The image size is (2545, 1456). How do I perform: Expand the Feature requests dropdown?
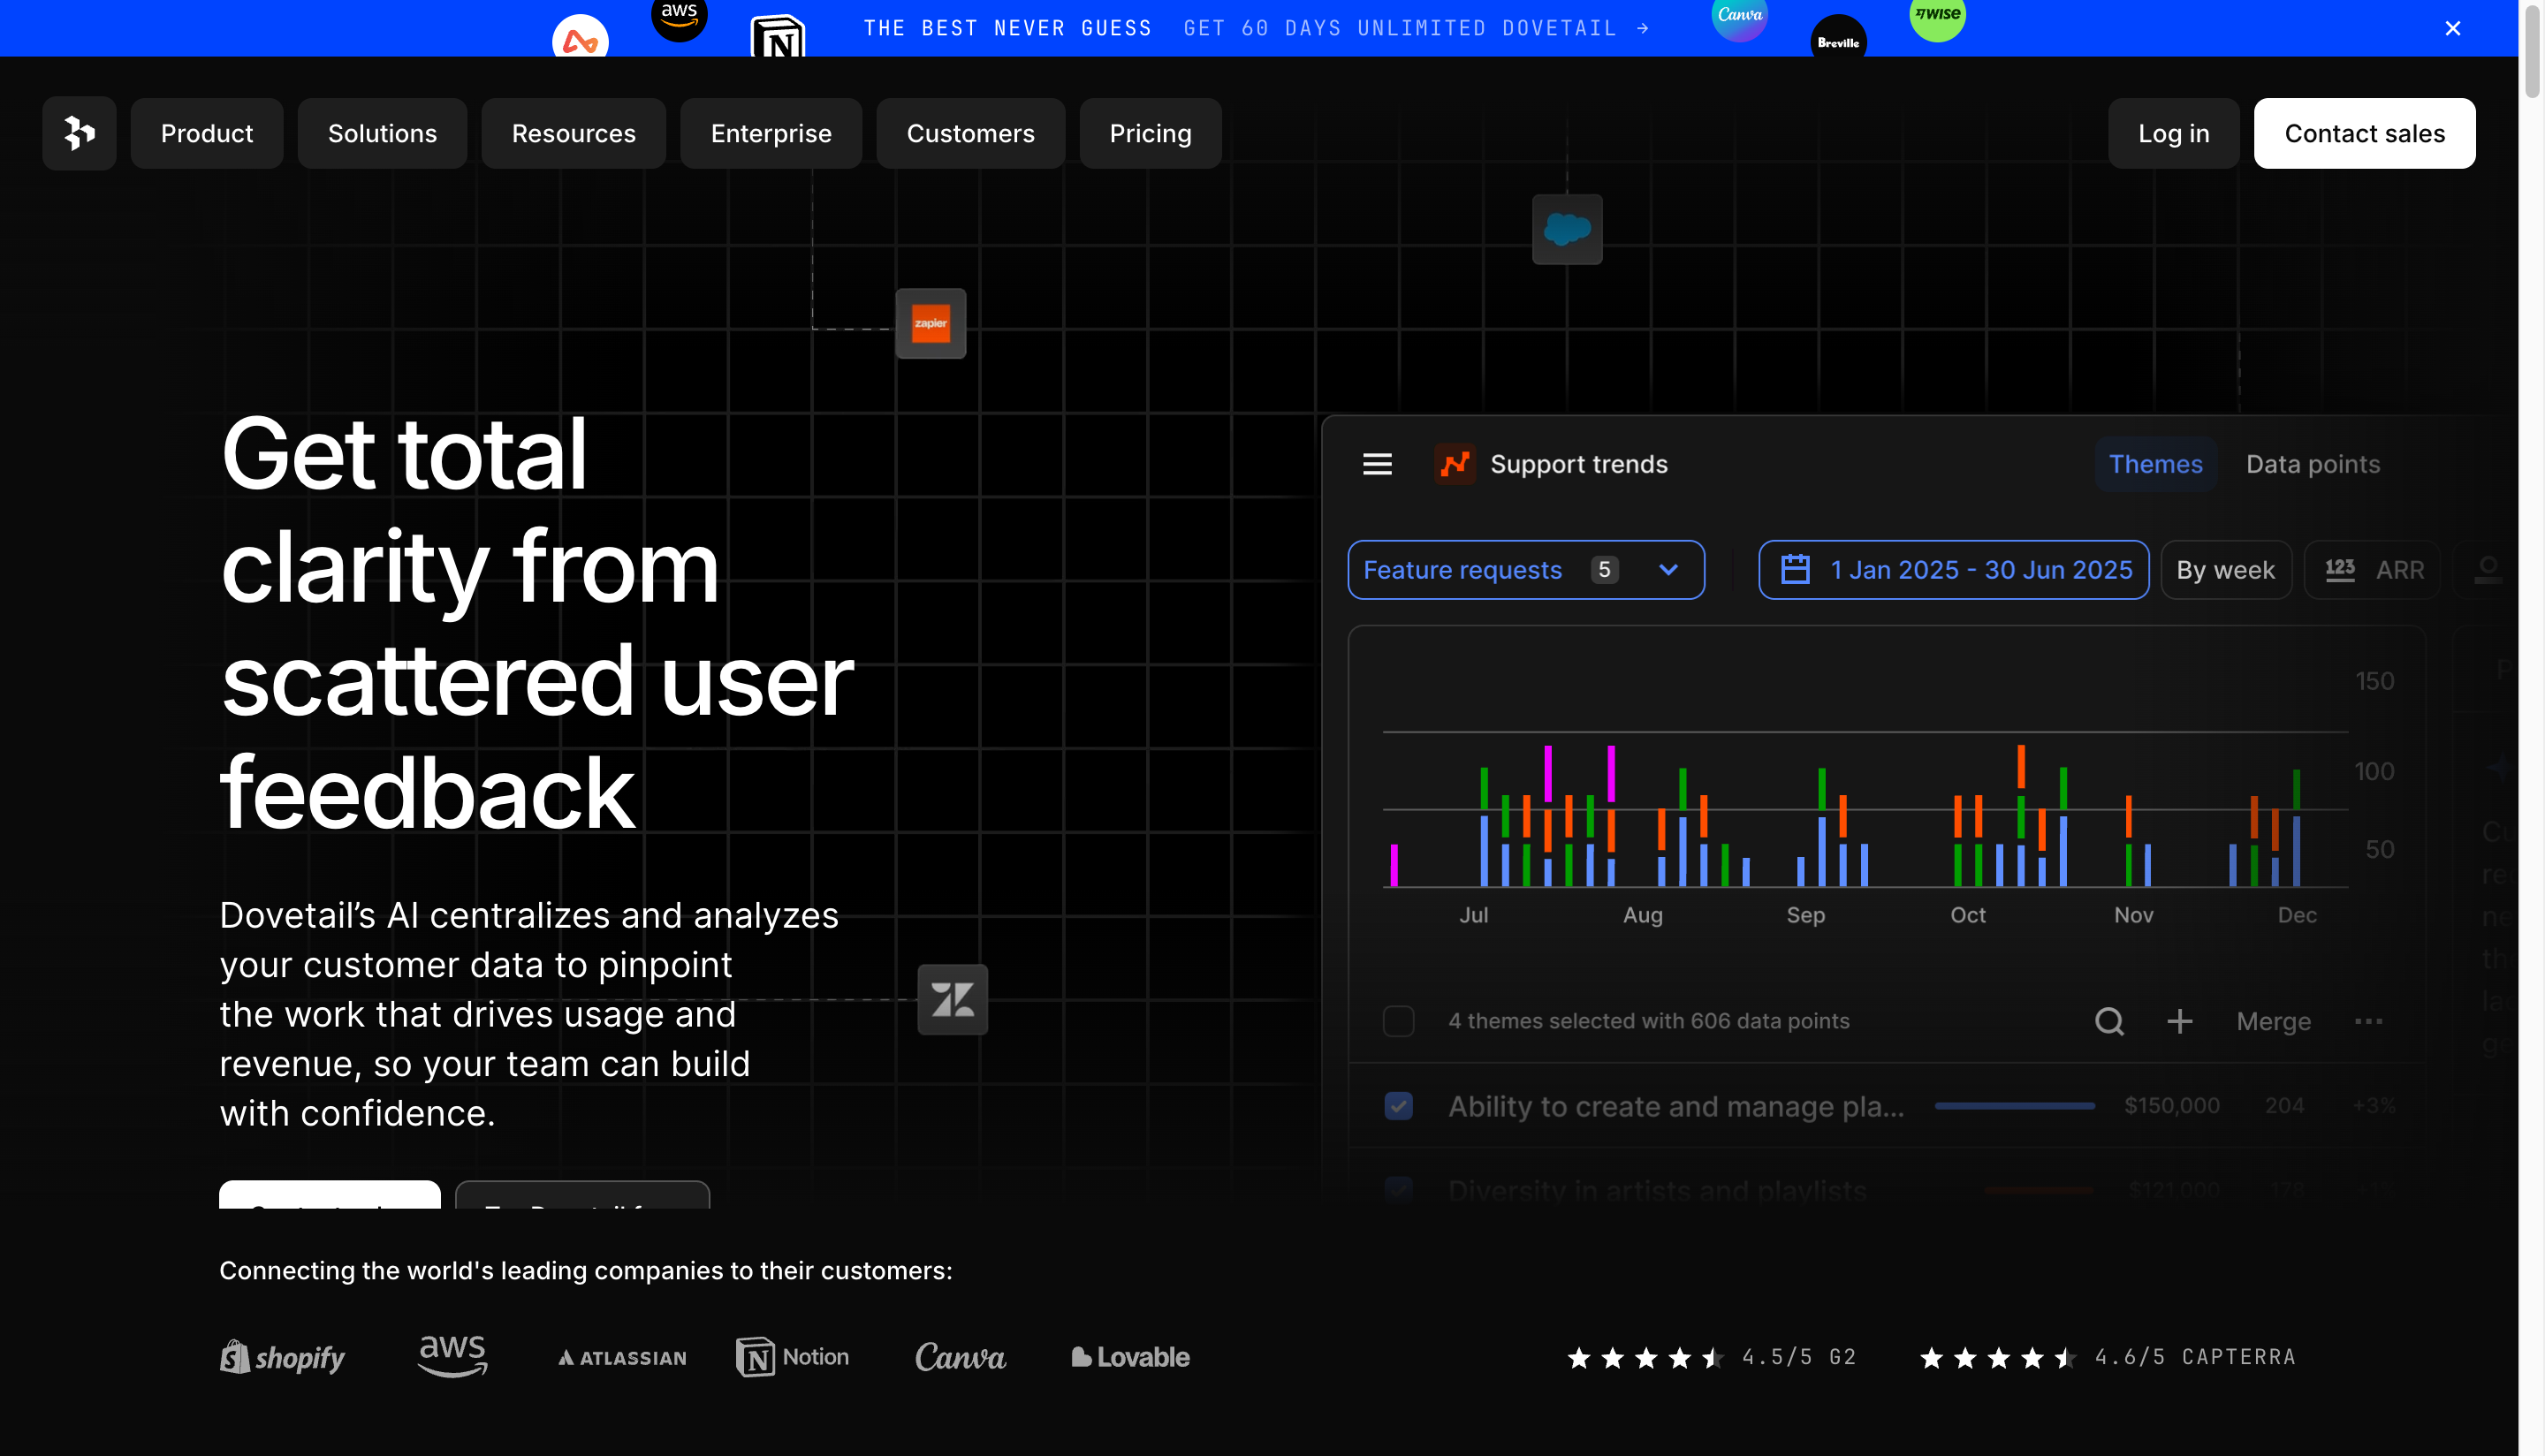[1526, 570]
